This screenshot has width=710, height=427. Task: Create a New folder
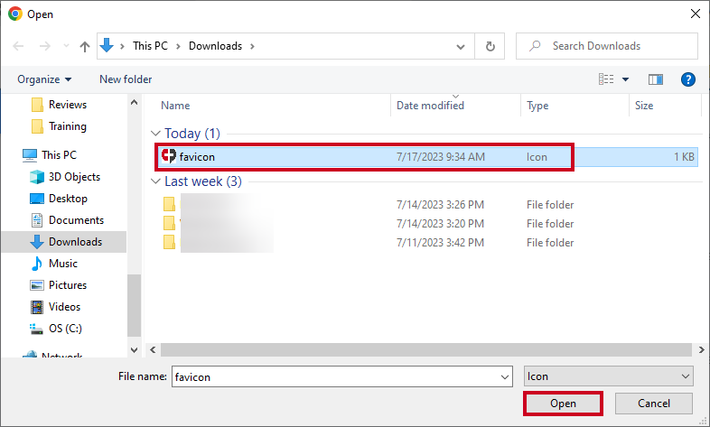[126, 79]
